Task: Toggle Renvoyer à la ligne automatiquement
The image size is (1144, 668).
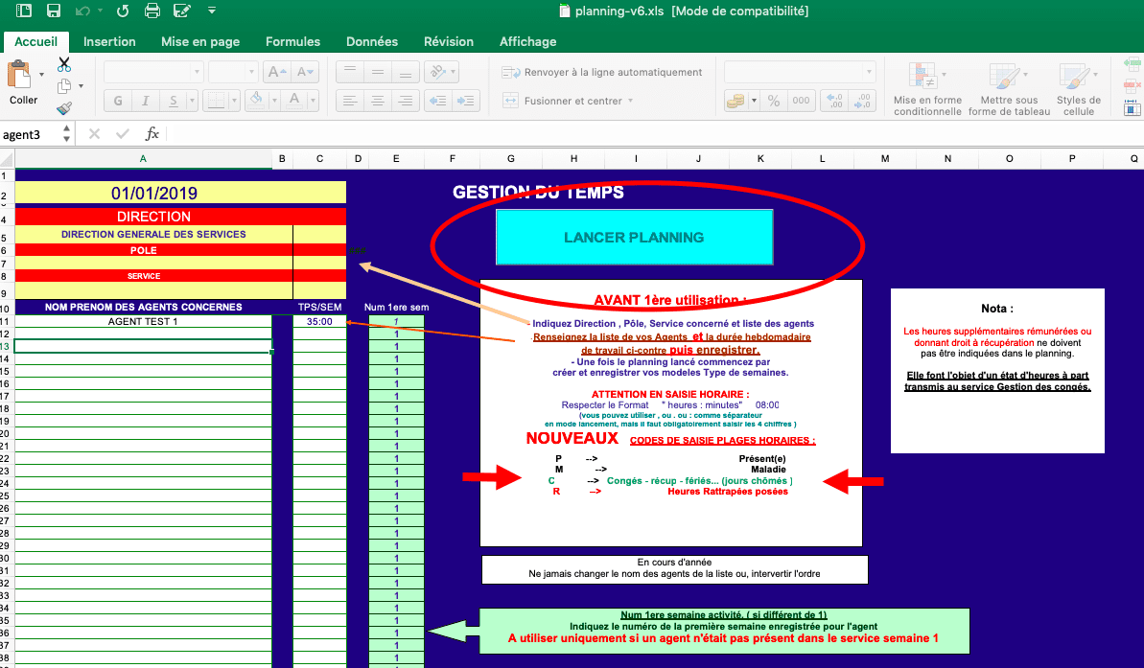Action: (x=602, y=72)
